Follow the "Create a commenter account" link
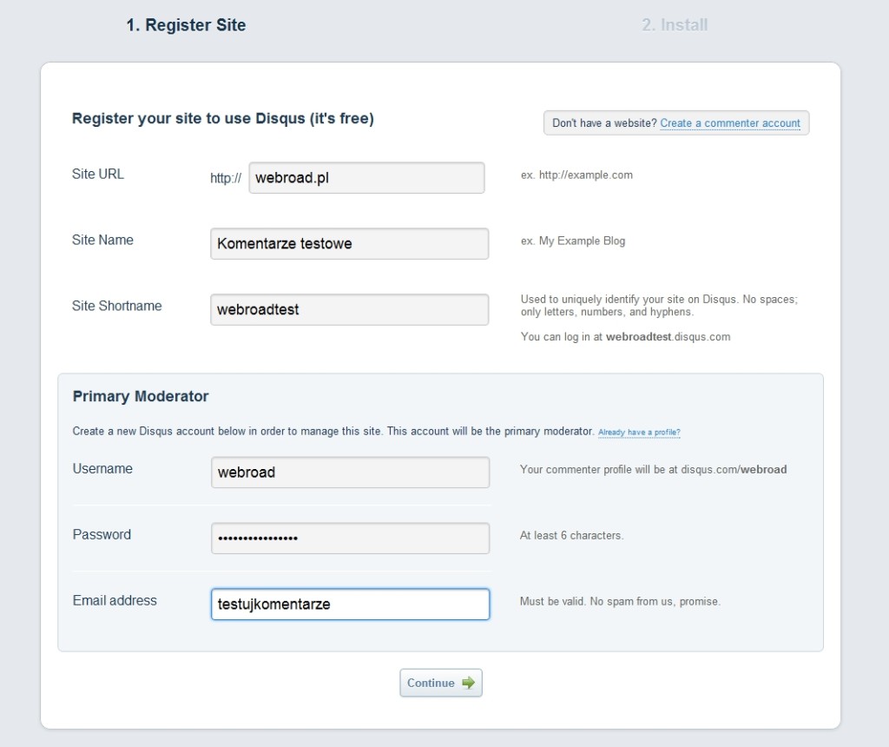This screenshot has height=747, width=889. 730,123
